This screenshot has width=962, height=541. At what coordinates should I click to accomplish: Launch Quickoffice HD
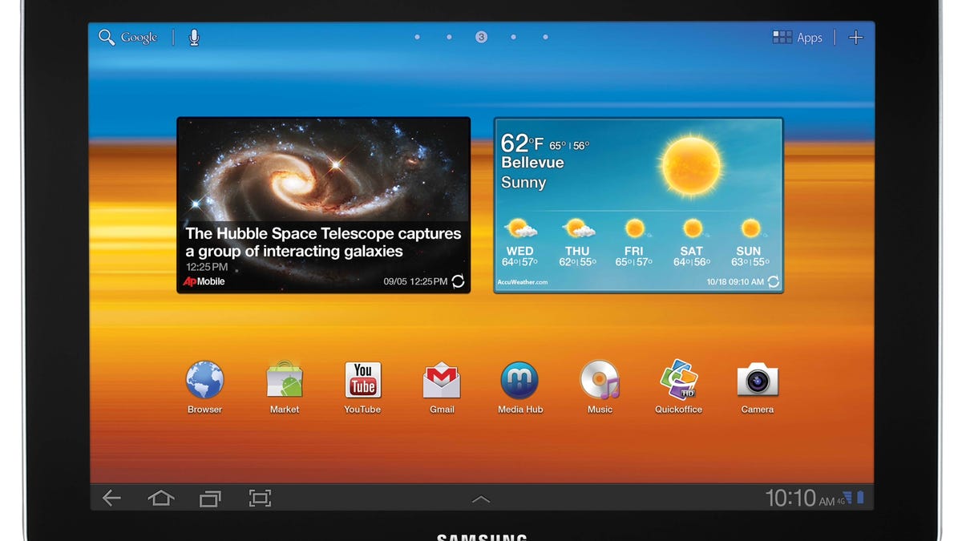tap(678, 382)
